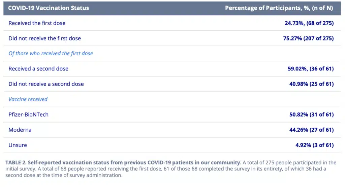Select the Unsure row label
Screen dimensions: 345x187
(x=18, y=145)
